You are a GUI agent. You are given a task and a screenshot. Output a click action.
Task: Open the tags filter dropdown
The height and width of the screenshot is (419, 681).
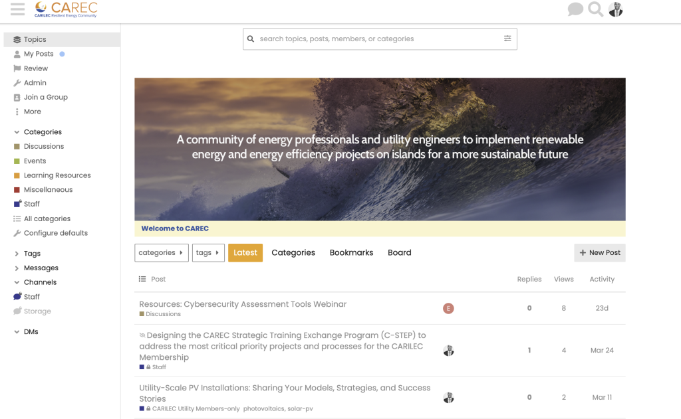pyautogui.click(x=208, y=253)
